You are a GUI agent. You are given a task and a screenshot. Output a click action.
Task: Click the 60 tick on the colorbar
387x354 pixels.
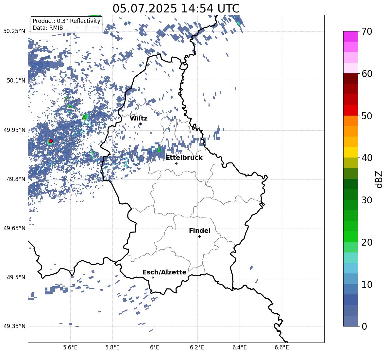point(367,74)
